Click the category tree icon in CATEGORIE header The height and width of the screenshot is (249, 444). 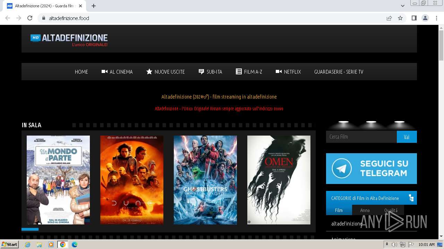pos(411,198)
